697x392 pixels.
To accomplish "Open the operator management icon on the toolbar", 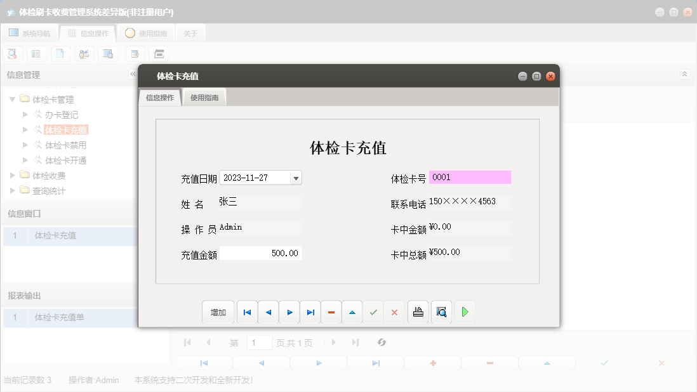I will pyautogui.click(x=84, y=53).
